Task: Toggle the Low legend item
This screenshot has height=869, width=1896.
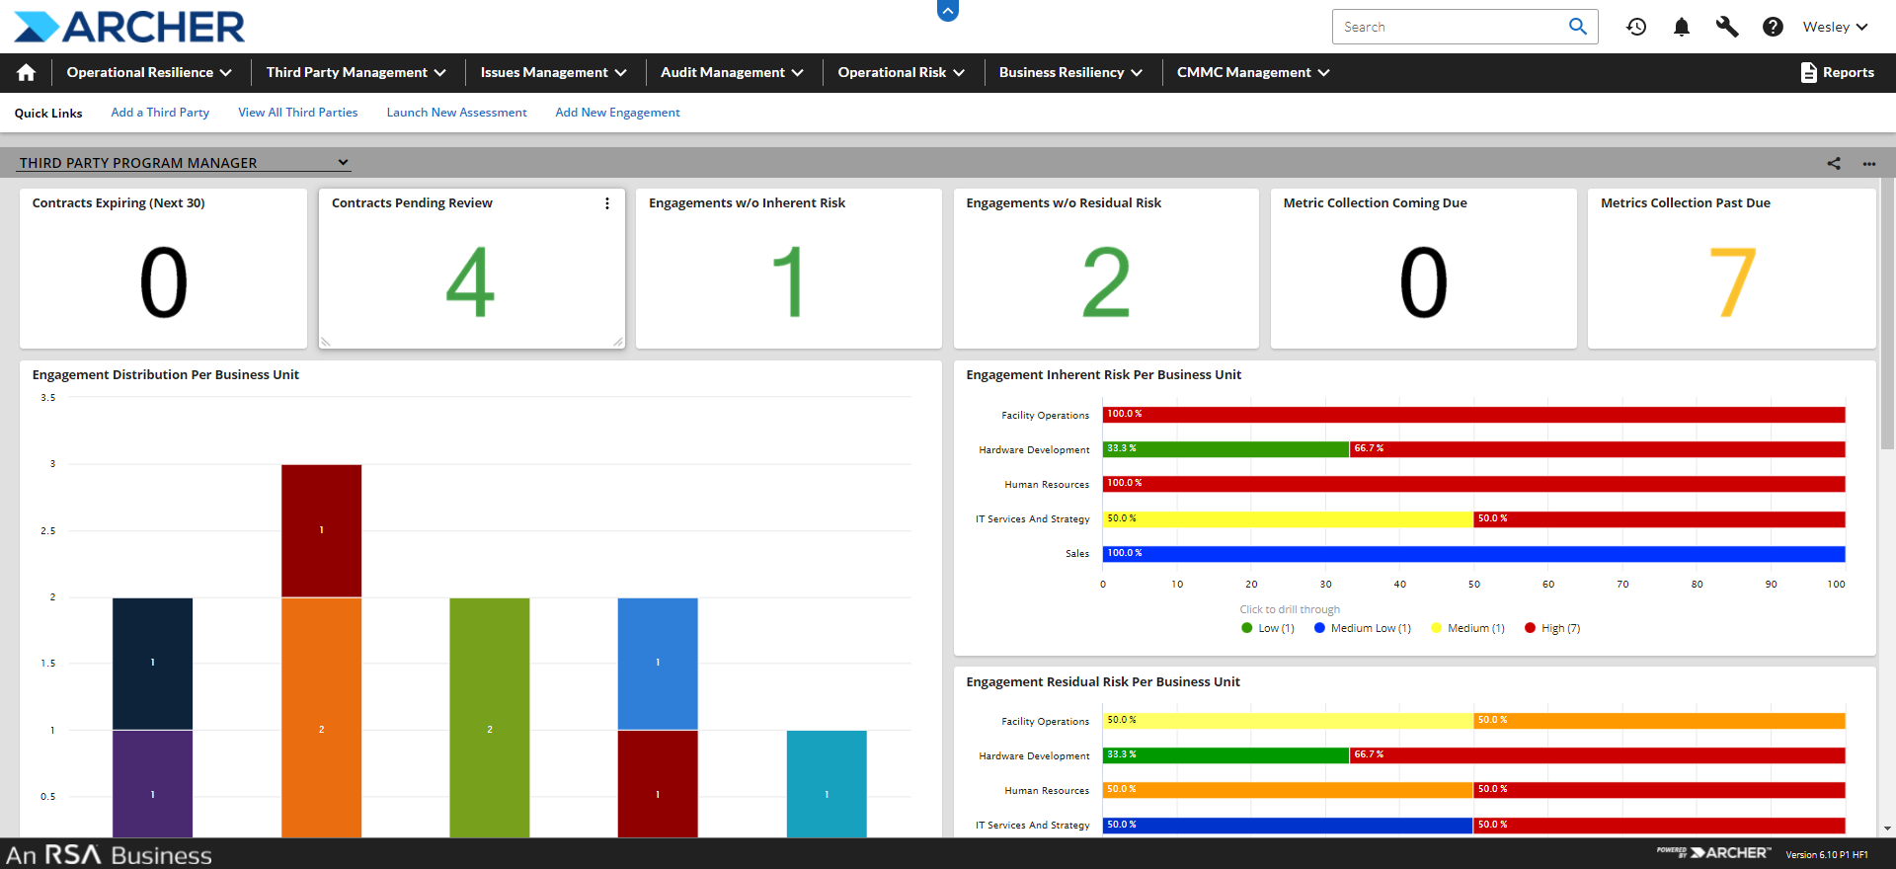Action: [x=1268, y=628]
